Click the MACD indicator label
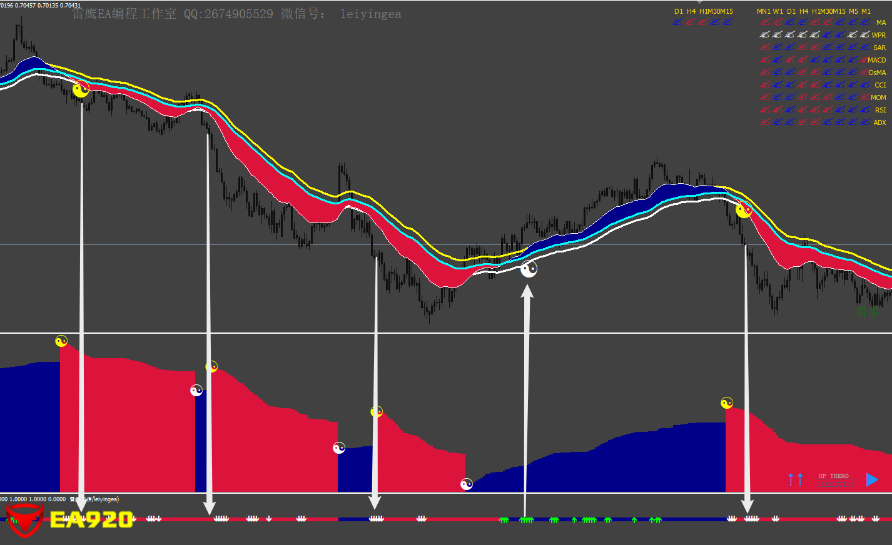 (x=876, y=60)
